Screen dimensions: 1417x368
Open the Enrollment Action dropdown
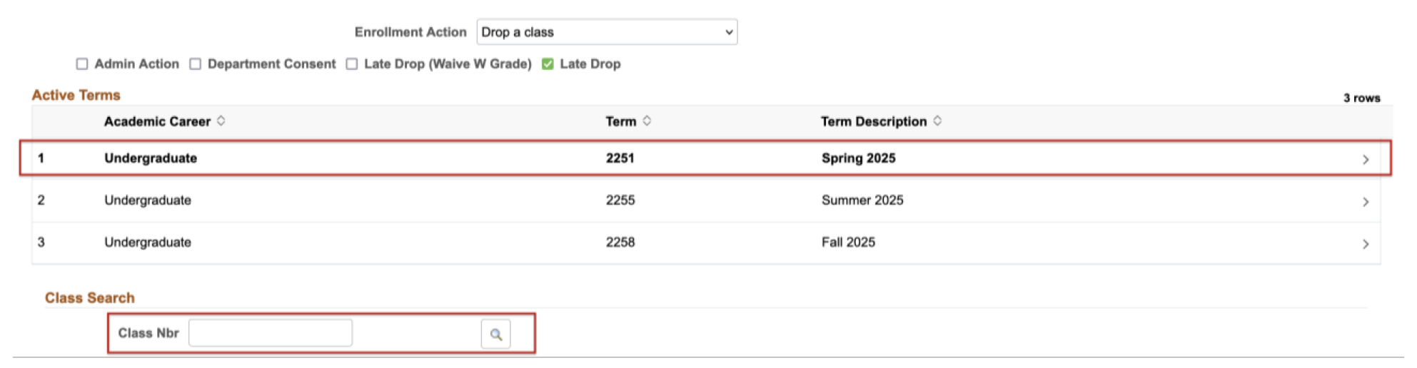point(607,32)
